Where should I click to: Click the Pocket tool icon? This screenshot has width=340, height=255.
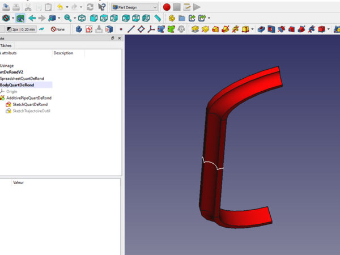[261, 29]
